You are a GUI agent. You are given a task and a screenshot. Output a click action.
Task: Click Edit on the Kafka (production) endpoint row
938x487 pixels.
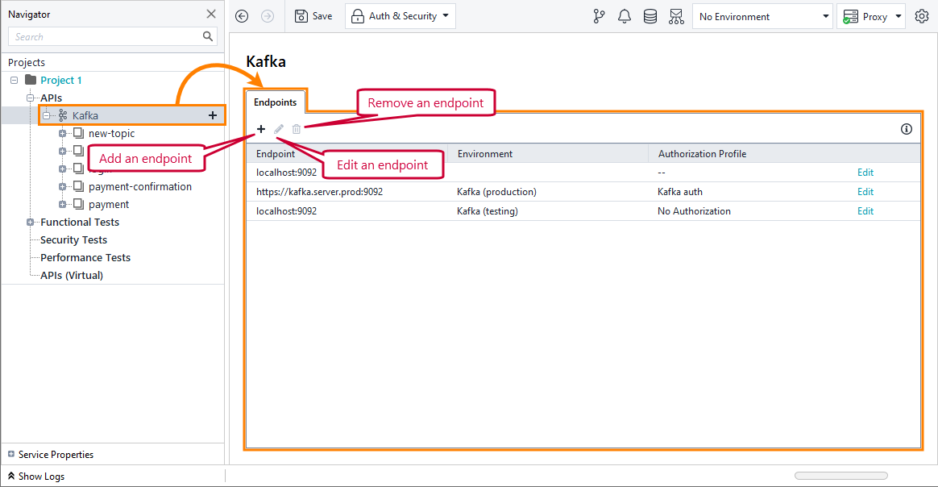(x=865, y=192)
